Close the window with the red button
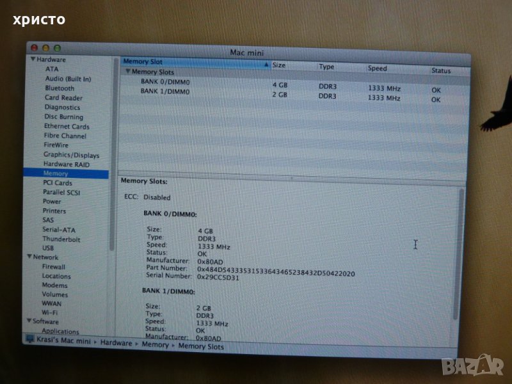 coord(35,47)
